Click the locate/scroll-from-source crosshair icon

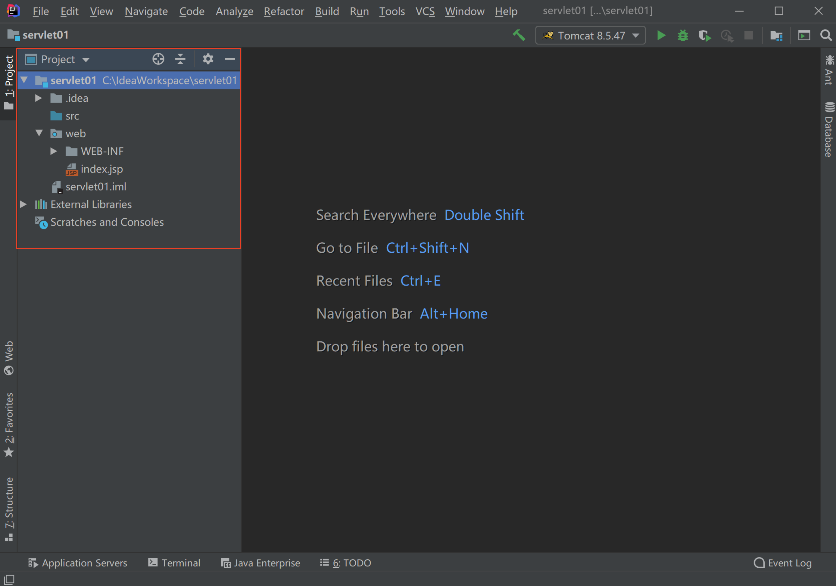coord(158,59)
